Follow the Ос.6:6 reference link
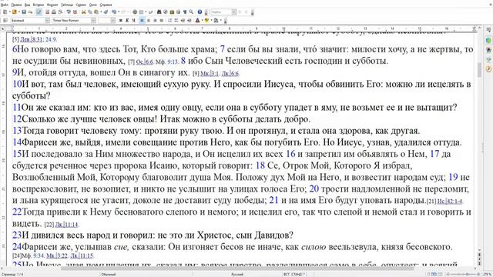The image size is (493, 277). [x=144, y=62]
